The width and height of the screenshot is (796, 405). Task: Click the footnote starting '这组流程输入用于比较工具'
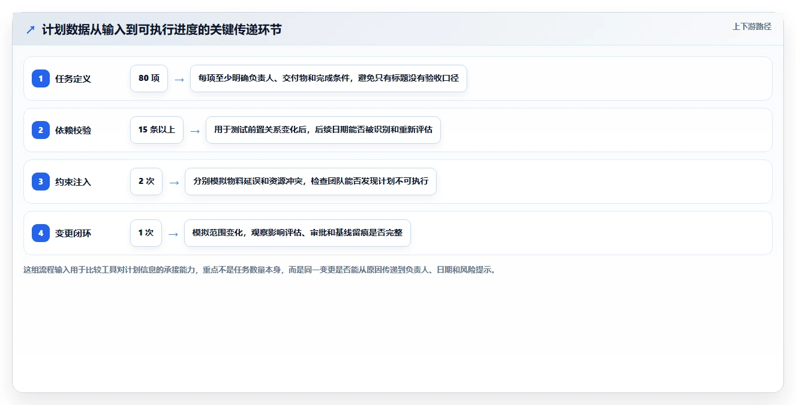(x=260, y=270)
